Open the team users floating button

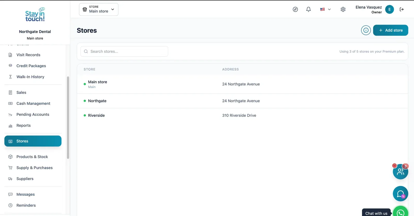click(x=400, y=171)
